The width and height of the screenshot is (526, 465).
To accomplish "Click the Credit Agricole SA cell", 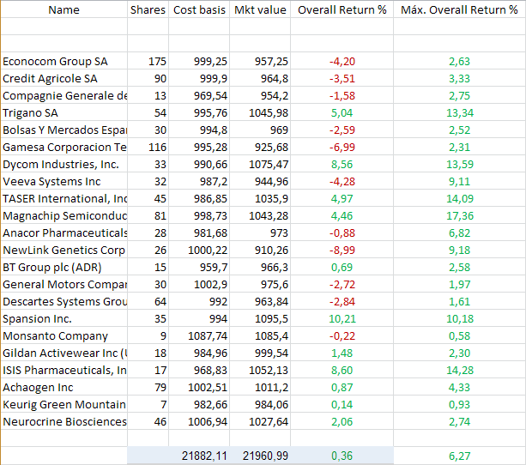I will pyautogui.click(x=64, y=78).
